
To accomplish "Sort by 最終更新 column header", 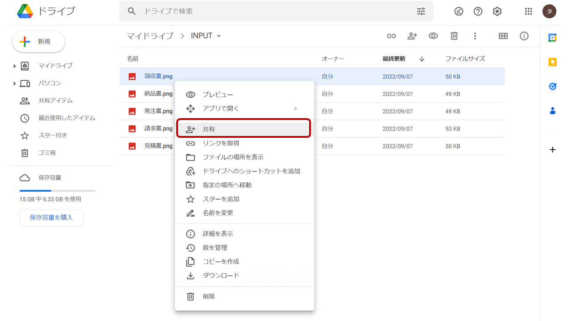I will (x=394, y=58).
